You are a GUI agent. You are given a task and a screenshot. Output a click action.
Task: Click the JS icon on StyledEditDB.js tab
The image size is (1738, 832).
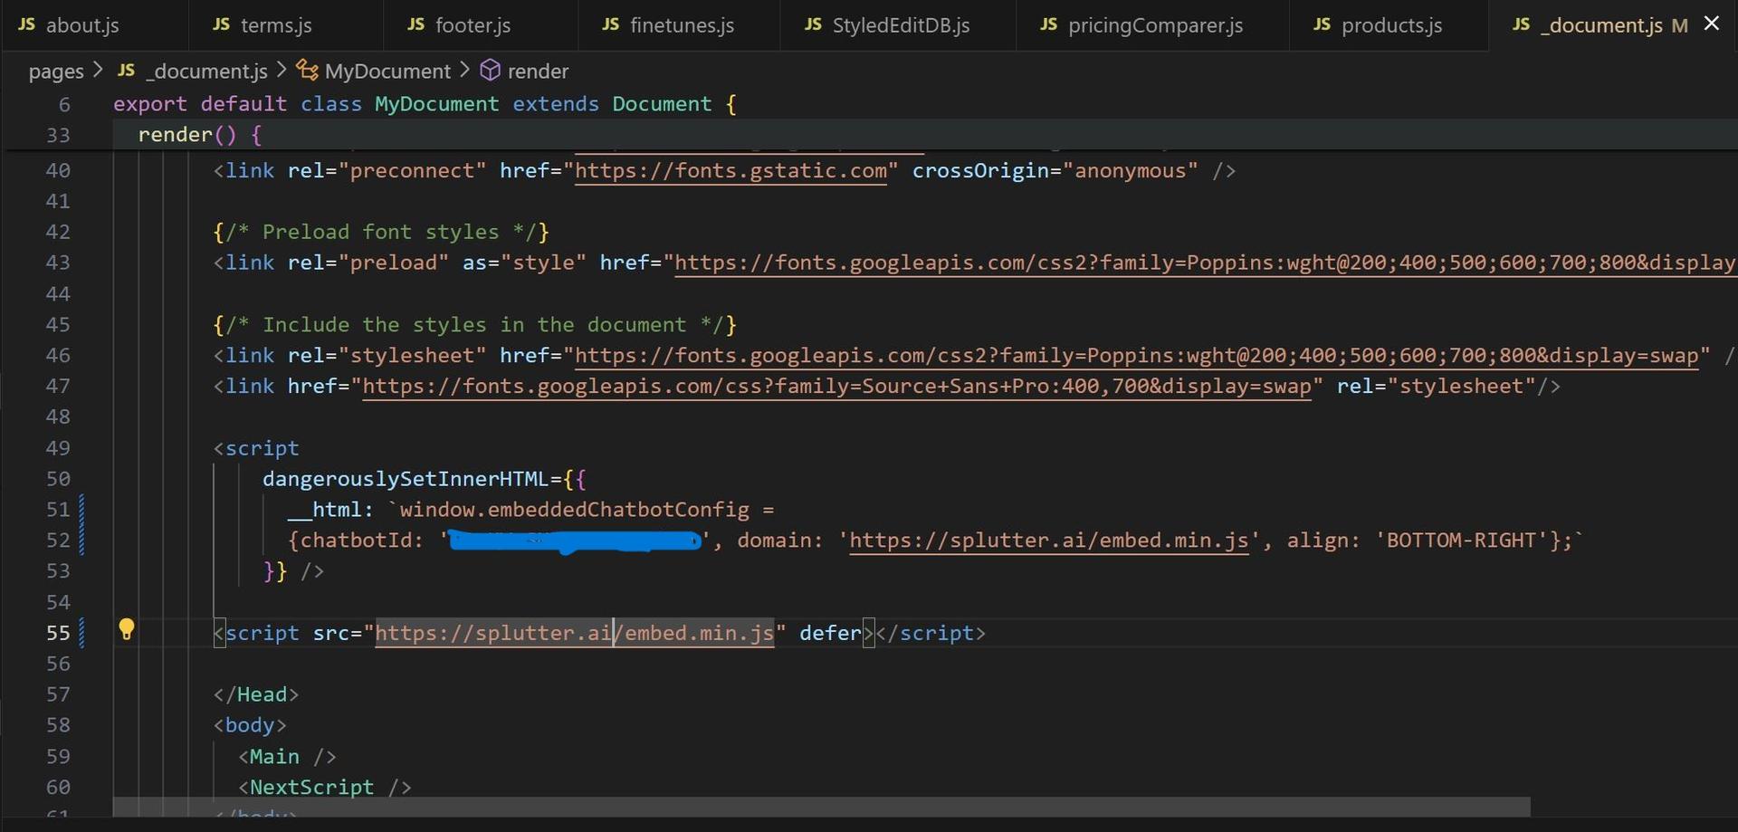tap(814, 24)
